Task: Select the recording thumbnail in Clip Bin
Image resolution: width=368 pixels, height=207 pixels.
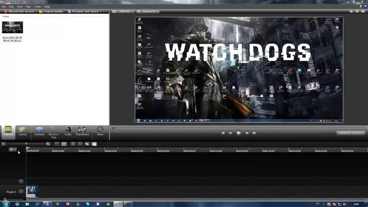Action: (x=13, y=27)
